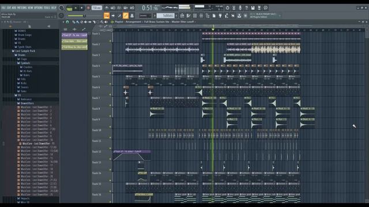Click the arrow right of Subbass pattern
This screenshot has width=369, height=207.
tap(176, 16)
